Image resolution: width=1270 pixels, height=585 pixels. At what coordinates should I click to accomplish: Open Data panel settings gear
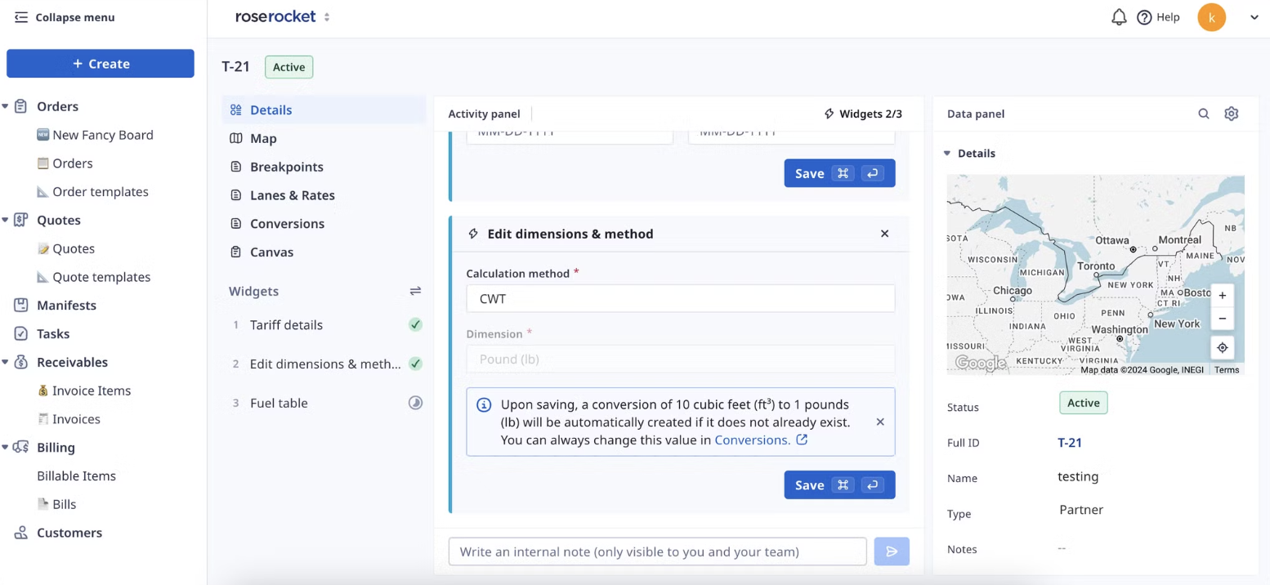click(1231, 114)
